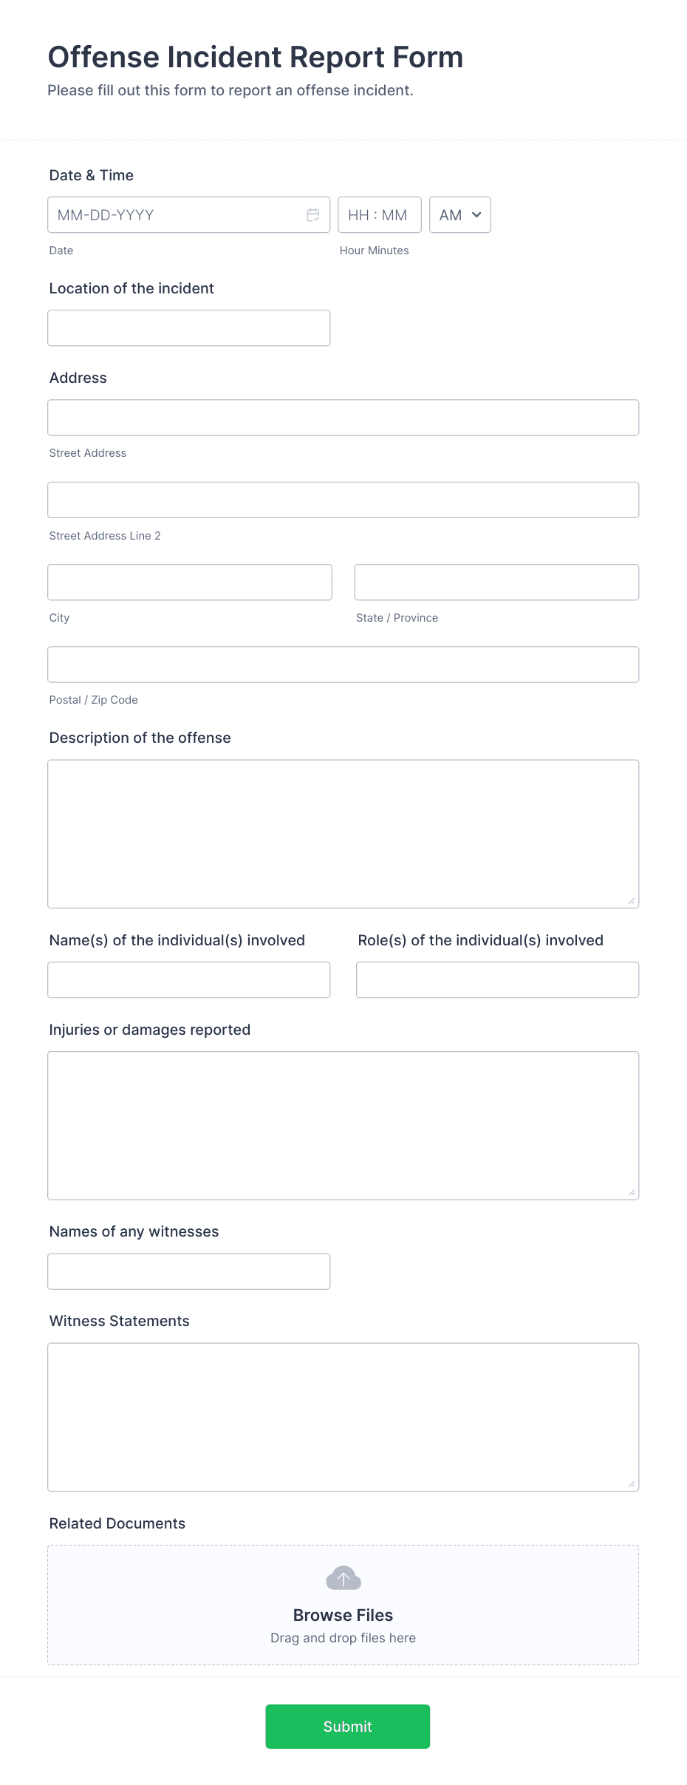Click Browse Files to attach documents
Viewport: 687px width, 1785px height.
click(343, 1615)
